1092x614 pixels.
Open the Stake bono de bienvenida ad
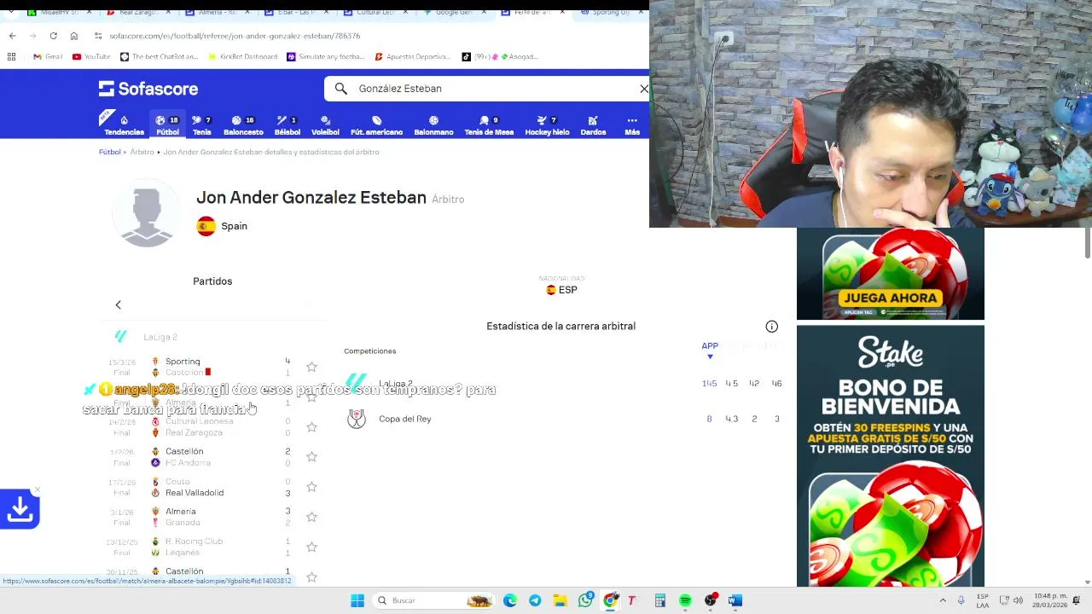(x=890, y=456)
